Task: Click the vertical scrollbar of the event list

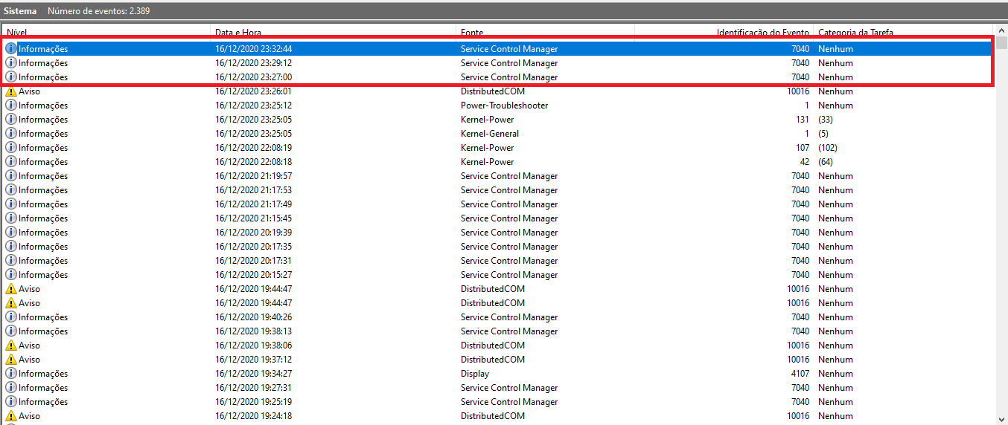Action: (1001, 223)
